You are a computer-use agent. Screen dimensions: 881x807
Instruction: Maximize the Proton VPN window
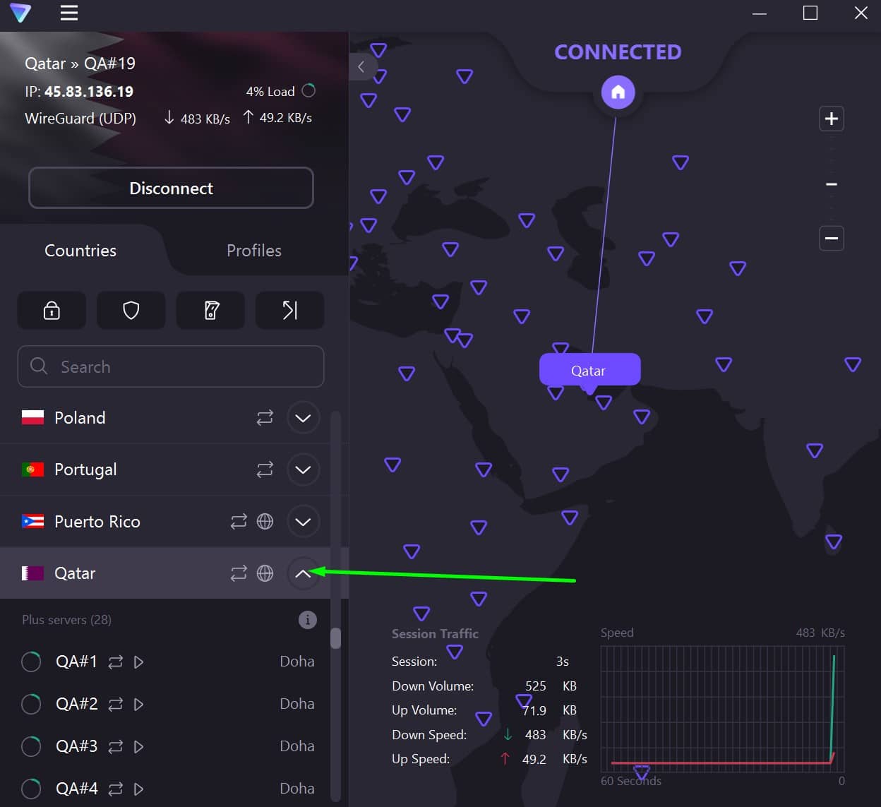(x=810, y=13)
